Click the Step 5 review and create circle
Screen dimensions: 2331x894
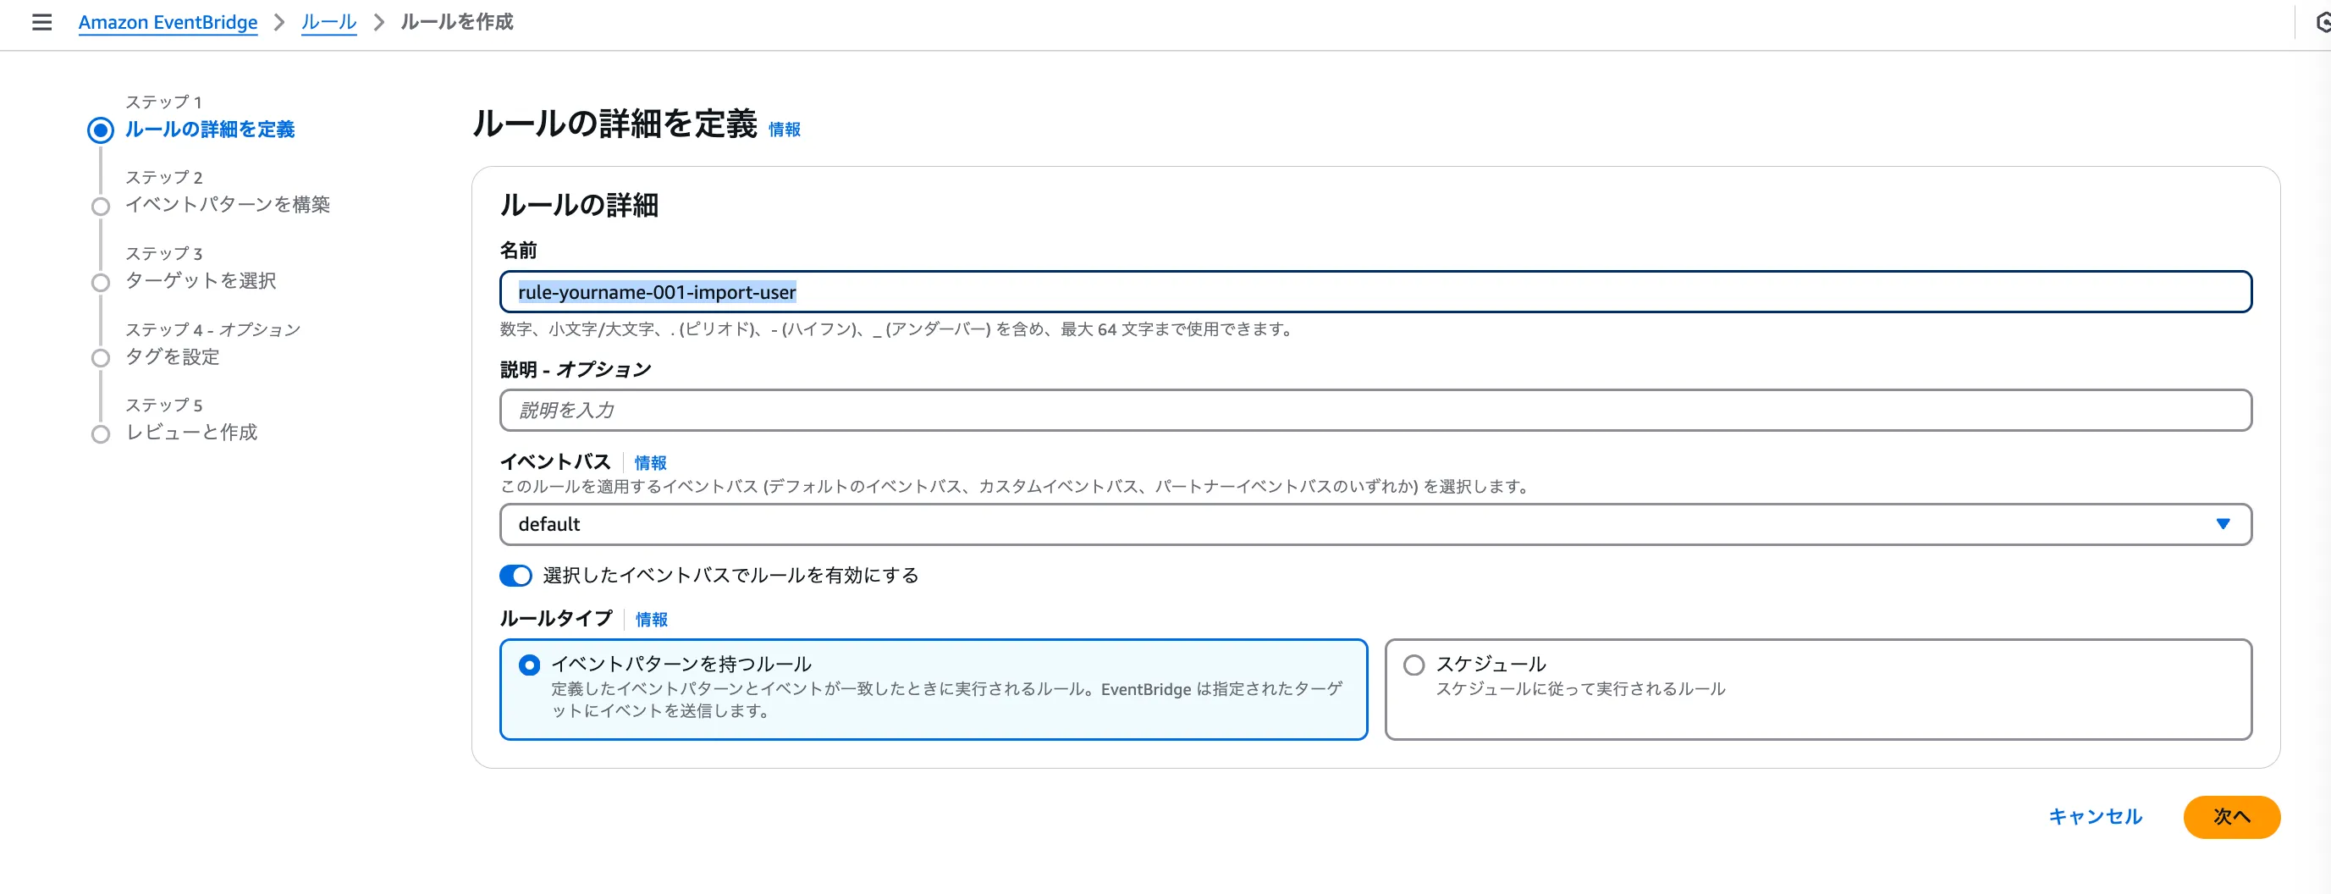coord(101,434)
